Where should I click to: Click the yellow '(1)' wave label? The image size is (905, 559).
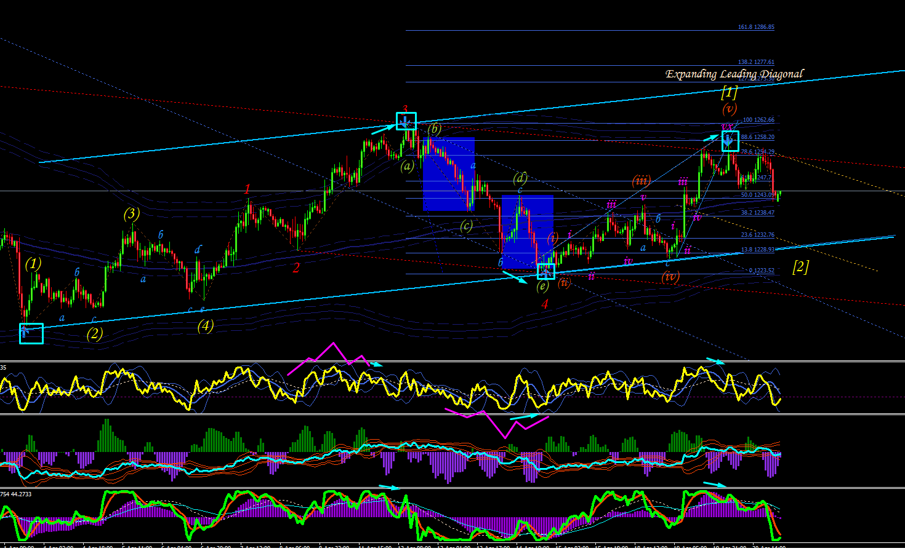tap(33, 264)
